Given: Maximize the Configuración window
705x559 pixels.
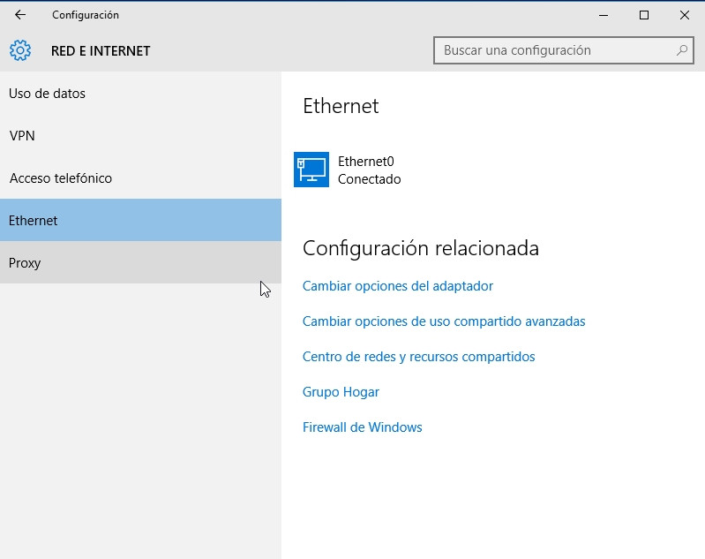Looking at the screenshot, I should coord(644,15).
